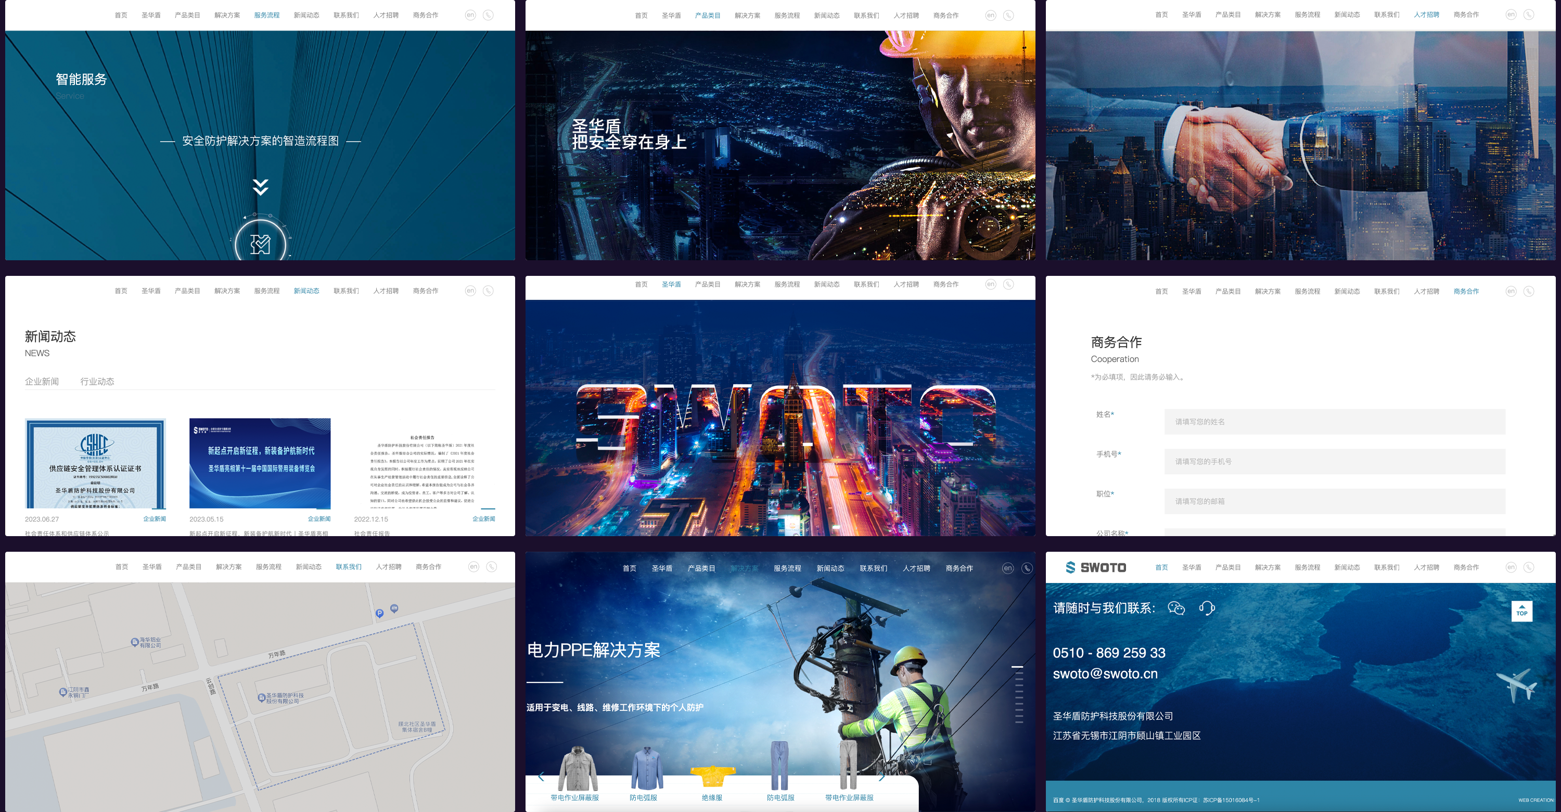Click the phone icon in the 新闻动态 news panel

488,291
